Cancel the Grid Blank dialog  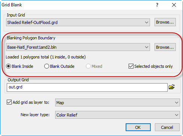point(167,127)
